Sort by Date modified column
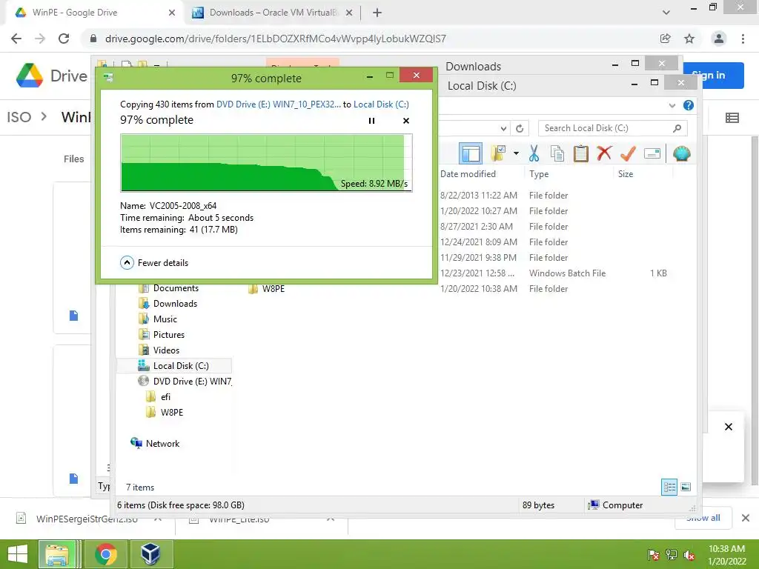This screenshot has width=759, height=569. coord(468,173)
